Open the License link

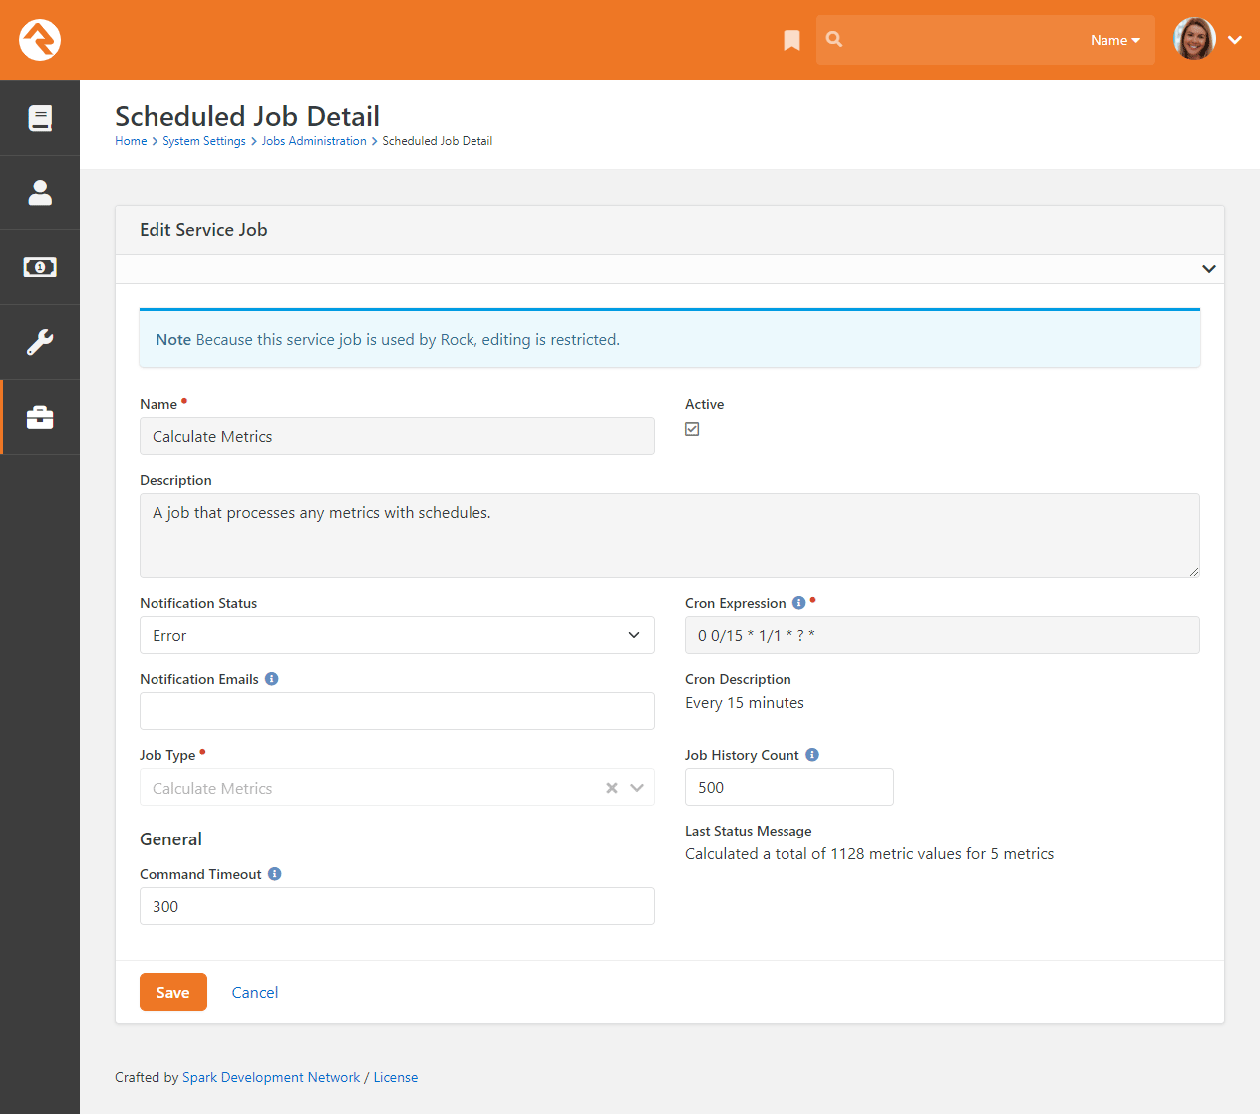[x=396, y=1077]
